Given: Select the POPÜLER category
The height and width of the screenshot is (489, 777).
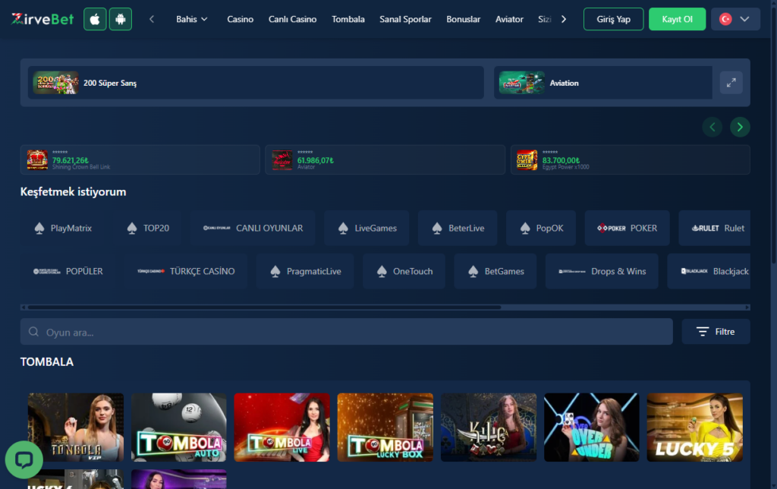Looking at the screenshot, I should click(68, 271).
